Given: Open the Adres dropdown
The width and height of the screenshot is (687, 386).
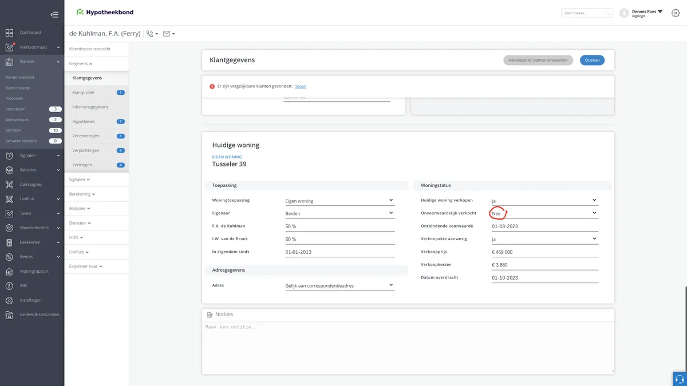Looking at the screenshot, I should [340, 285].
